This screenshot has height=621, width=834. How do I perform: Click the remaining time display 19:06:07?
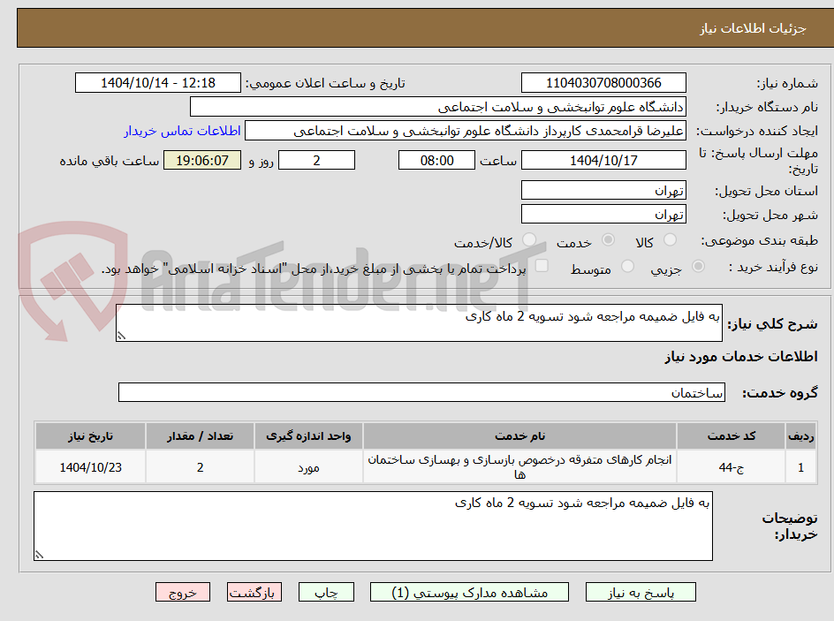(x=201, y=160)
